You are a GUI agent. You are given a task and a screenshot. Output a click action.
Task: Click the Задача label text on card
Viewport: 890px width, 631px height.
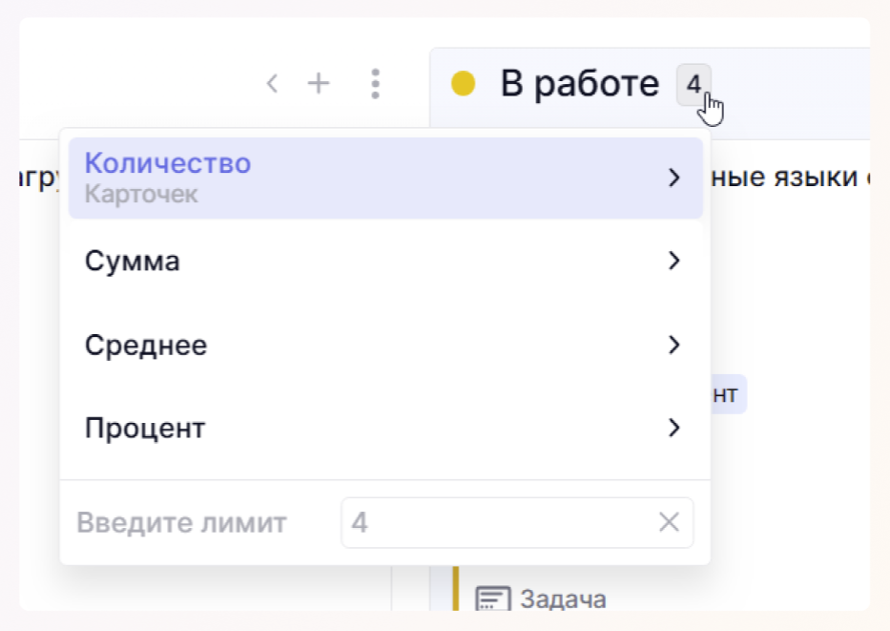click(563, 599)
